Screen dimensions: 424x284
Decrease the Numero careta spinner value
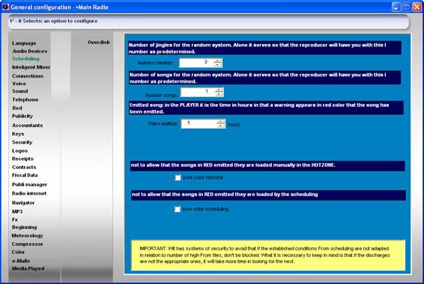[218, 65]
